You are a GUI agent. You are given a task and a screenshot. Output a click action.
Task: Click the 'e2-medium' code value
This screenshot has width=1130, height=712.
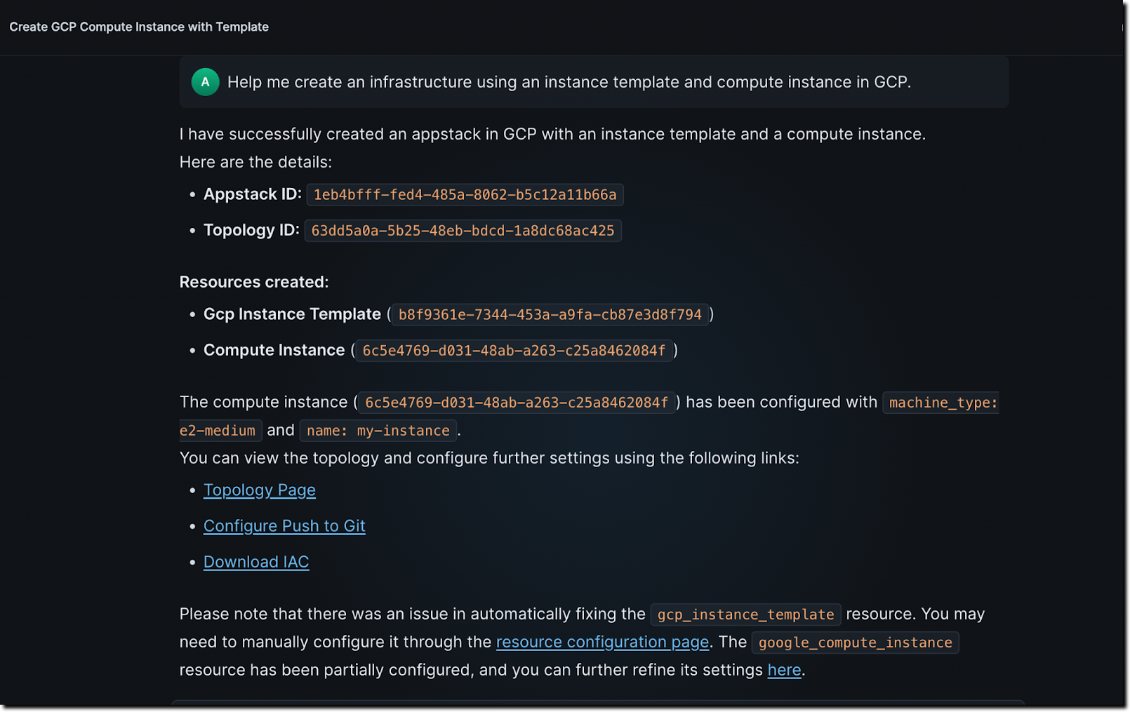[220, 430]
